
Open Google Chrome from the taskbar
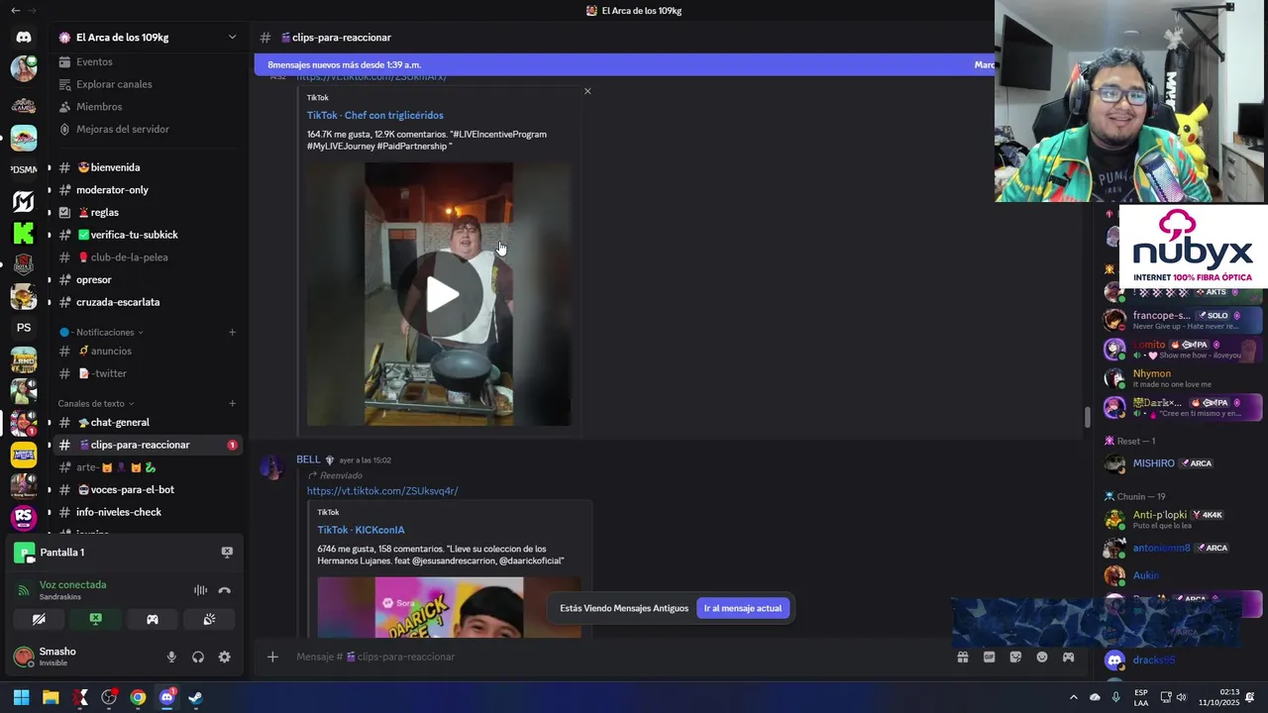pyautogui.click(x=138, y=697)
